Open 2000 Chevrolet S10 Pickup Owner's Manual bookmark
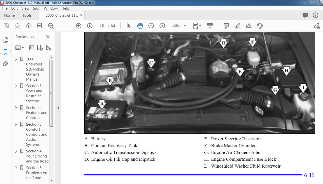Viewport: 323px width, 184px height. 35,69
